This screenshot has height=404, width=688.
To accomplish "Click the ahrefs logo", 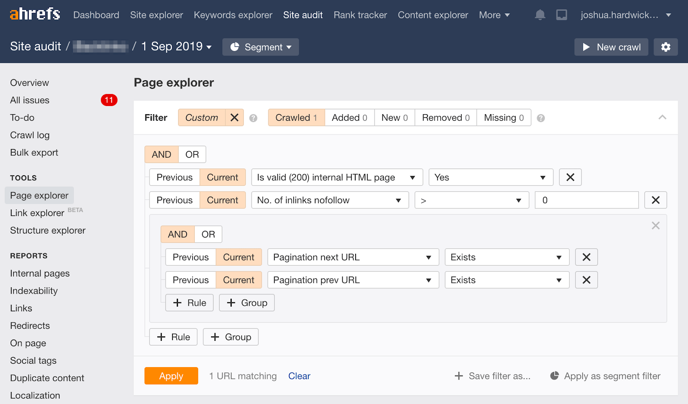I will coord(34,13).
